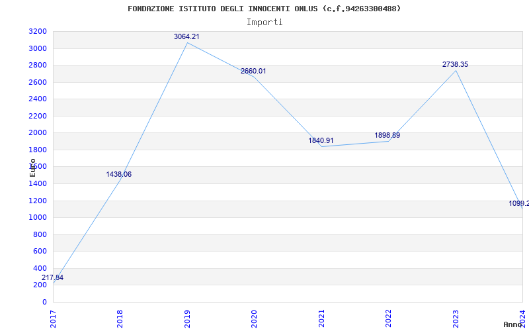
Task: Click the 2018 x-axis label
Action: [x=120, y=318]
